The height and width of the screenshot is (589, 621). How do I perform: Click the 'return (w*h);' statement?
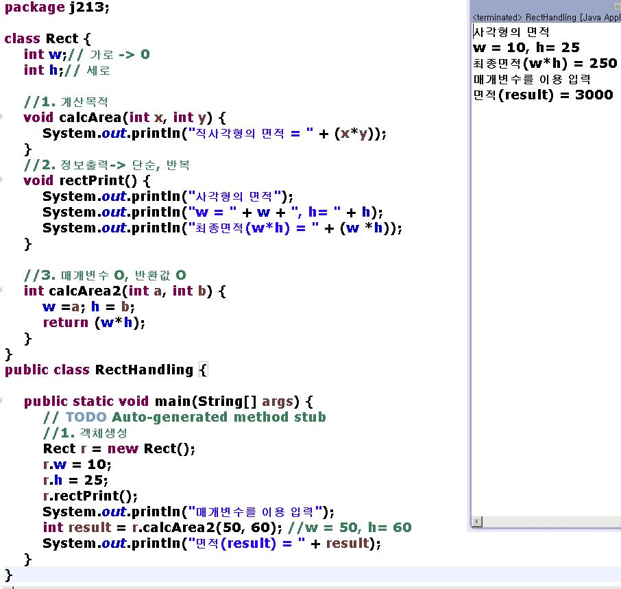[95, 323]
